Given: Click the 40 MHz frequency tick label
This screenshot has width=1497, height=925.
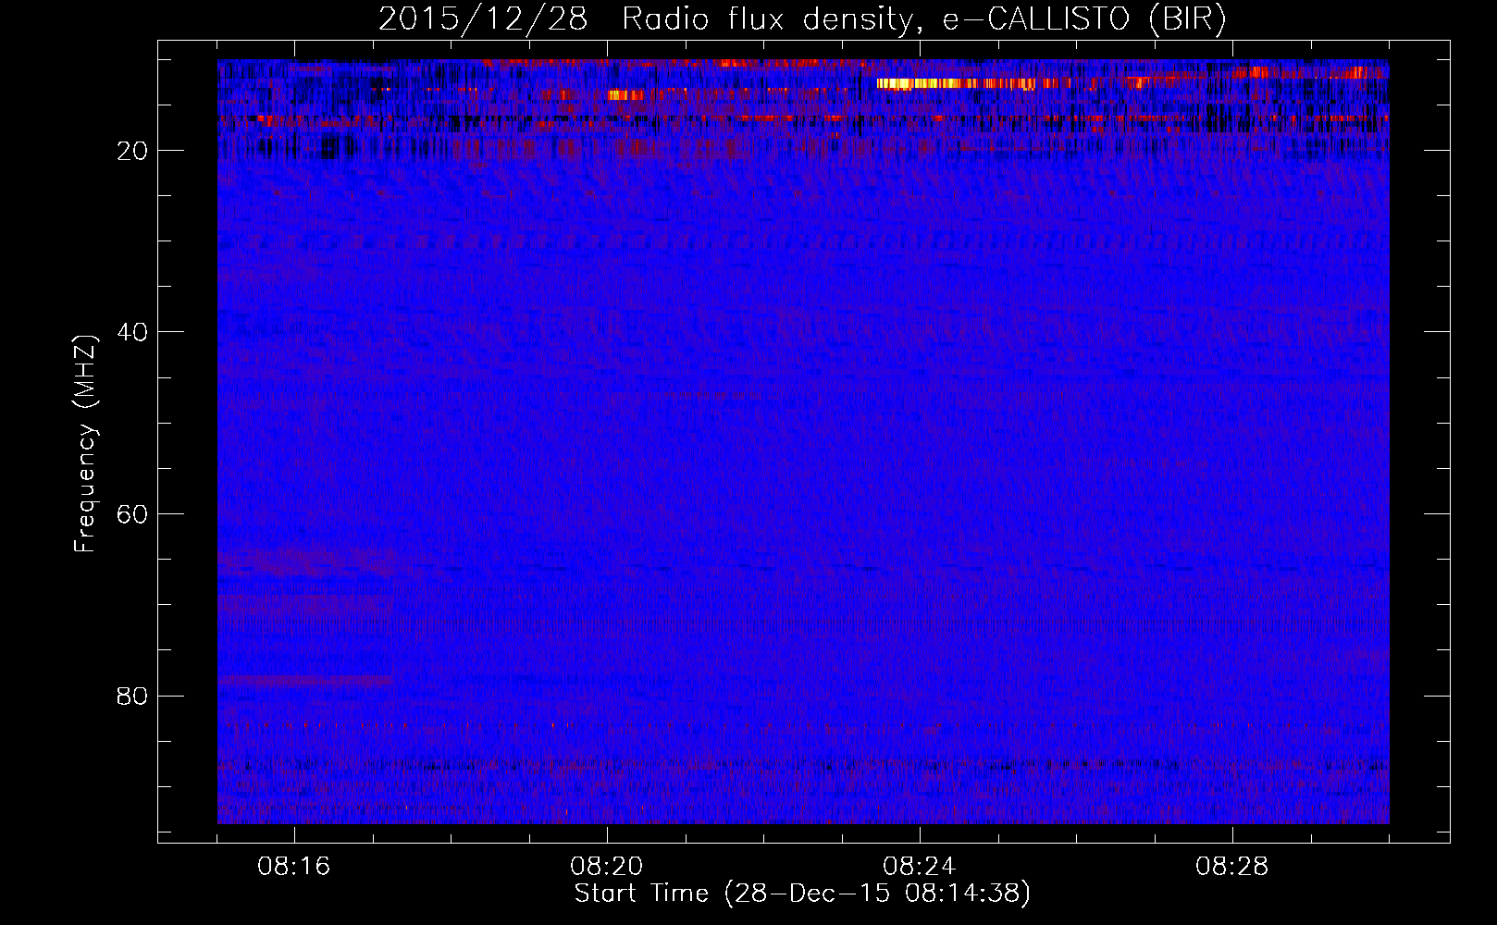Looking at the screenshot, I should (x=133, y=332).
